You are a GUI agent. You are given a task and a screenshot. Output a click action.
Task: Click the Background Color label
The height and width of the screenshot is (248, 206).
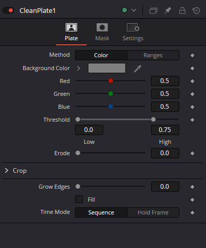click(46, 68)
